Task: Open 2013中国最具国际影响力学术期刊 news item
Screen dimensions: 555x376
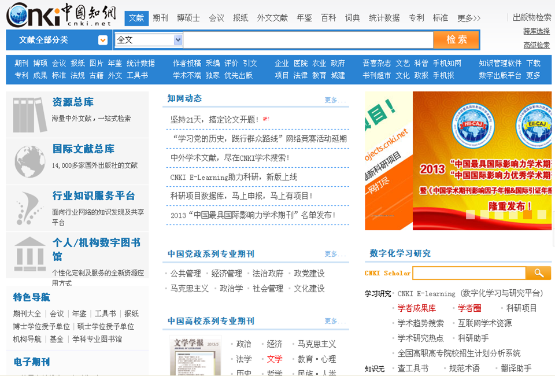Action: click(253, 215)
